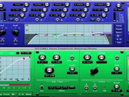Click the purple node on EQ graph
The image size is (129, 97).
click(x=92, y=32)
